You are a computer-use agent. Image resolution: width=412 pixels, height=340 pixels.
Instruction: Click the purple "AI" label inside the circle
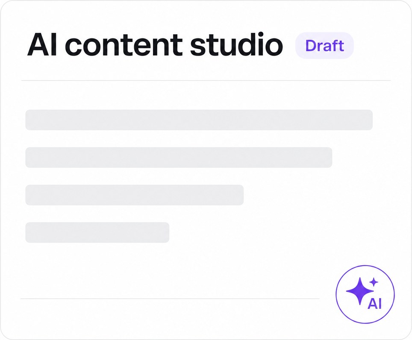[374, 304]
